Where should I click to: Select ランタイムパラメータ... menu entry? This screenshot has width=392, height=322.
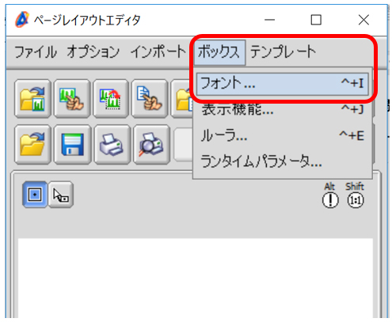(282, 161)
